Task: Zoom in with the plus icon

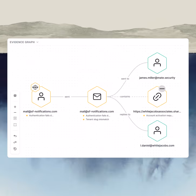Action: pyautogui.click(x=15, y=107)
